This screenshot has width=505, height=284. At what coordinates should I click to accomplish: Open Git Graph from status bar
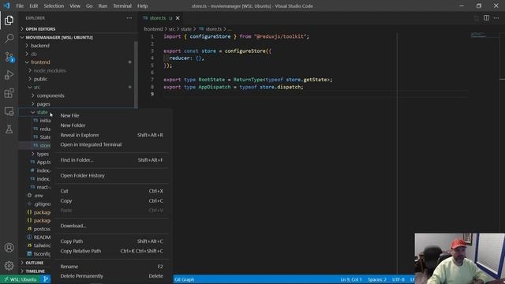(x=184, y=279)
